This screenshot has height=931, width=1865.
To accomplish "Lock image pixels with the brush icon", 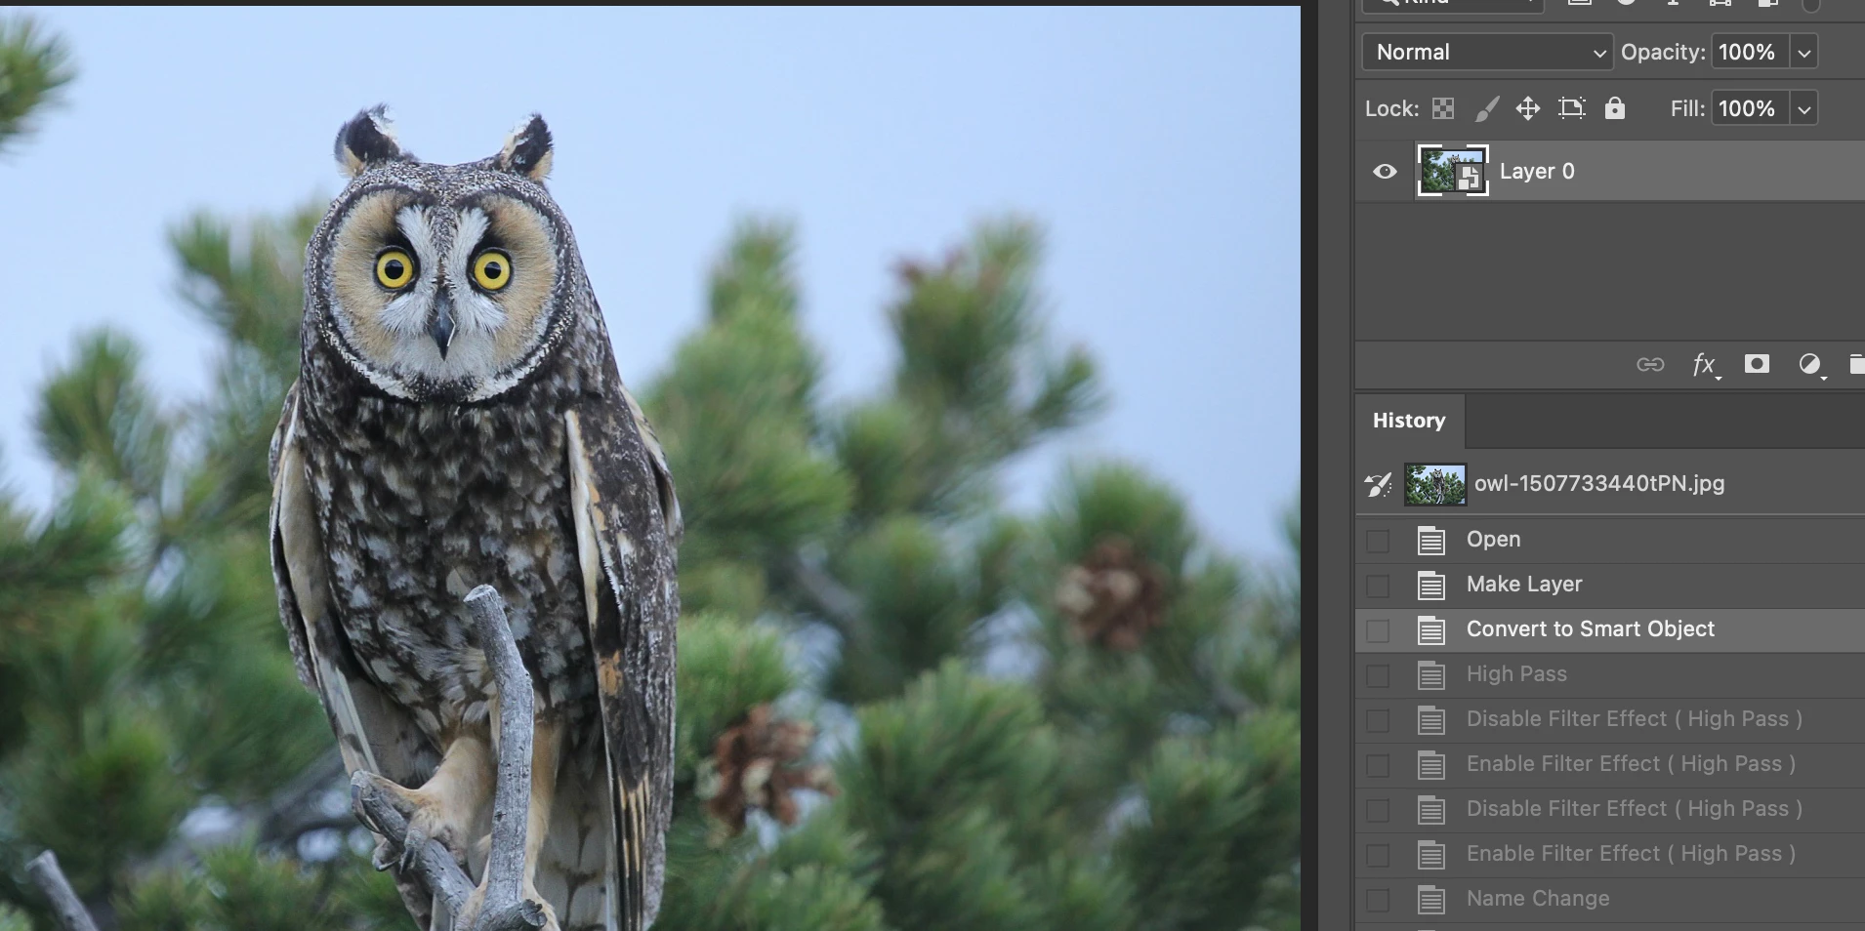I will 1486,108.
